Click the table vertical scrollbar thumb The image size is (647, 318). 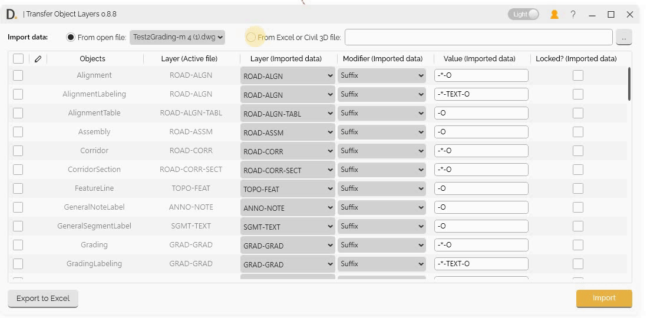click(629, 84)
